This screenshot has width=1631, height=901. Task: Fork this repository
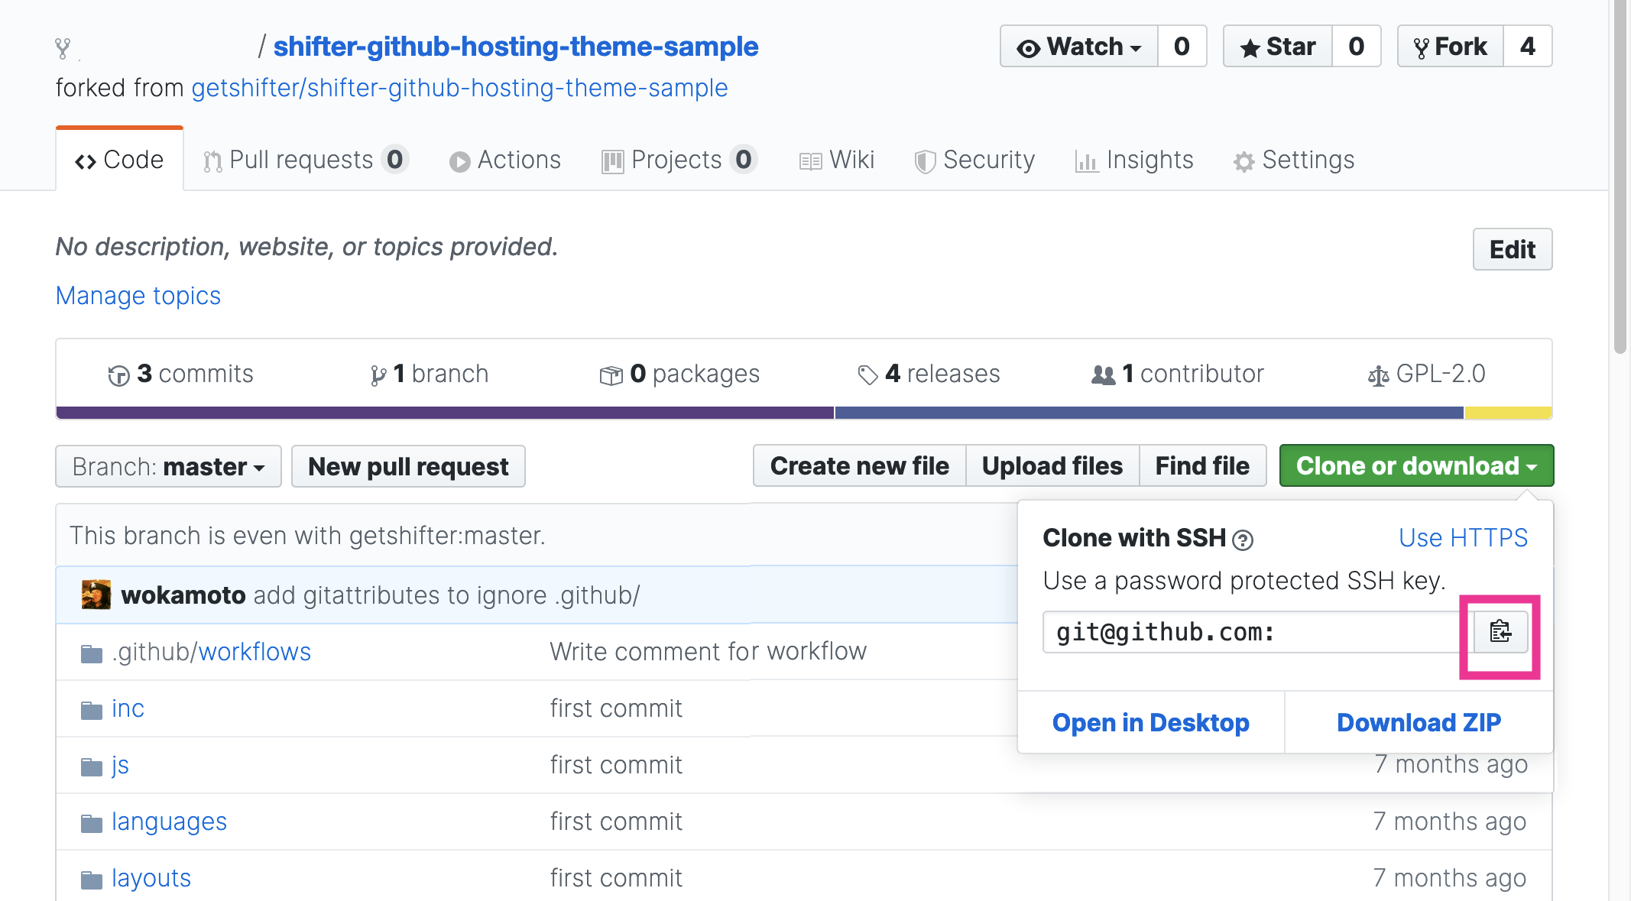[x=1451, y=47]
